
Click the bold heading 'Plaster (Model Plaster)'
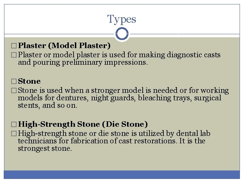[x=64, y=46]
